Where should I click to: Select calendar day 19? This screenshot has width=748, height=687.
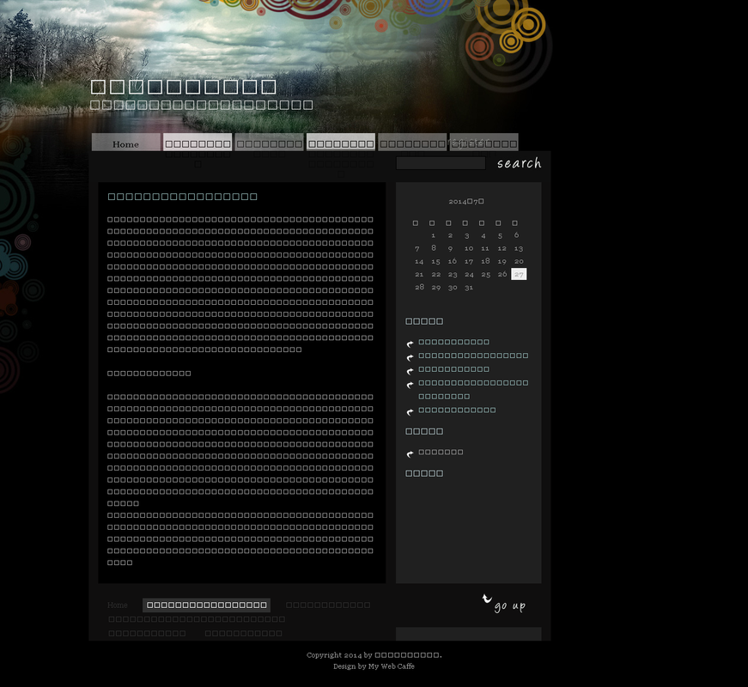point(502,261)
